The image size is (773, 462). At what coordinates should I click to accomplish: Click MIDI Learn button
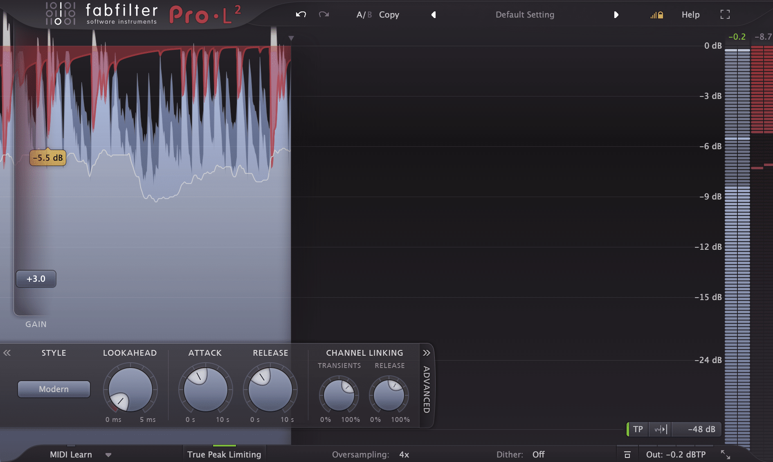pyautogui.click(x=71, y=455)
